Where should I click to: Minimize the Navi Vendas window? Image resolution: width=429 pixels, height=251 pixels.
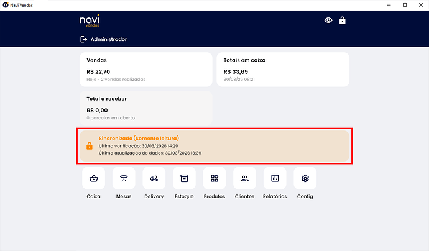[x=389, y=5]
